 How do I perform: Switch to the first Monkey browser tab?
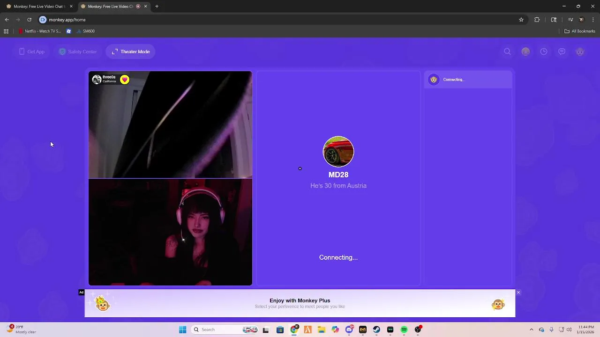38,7
